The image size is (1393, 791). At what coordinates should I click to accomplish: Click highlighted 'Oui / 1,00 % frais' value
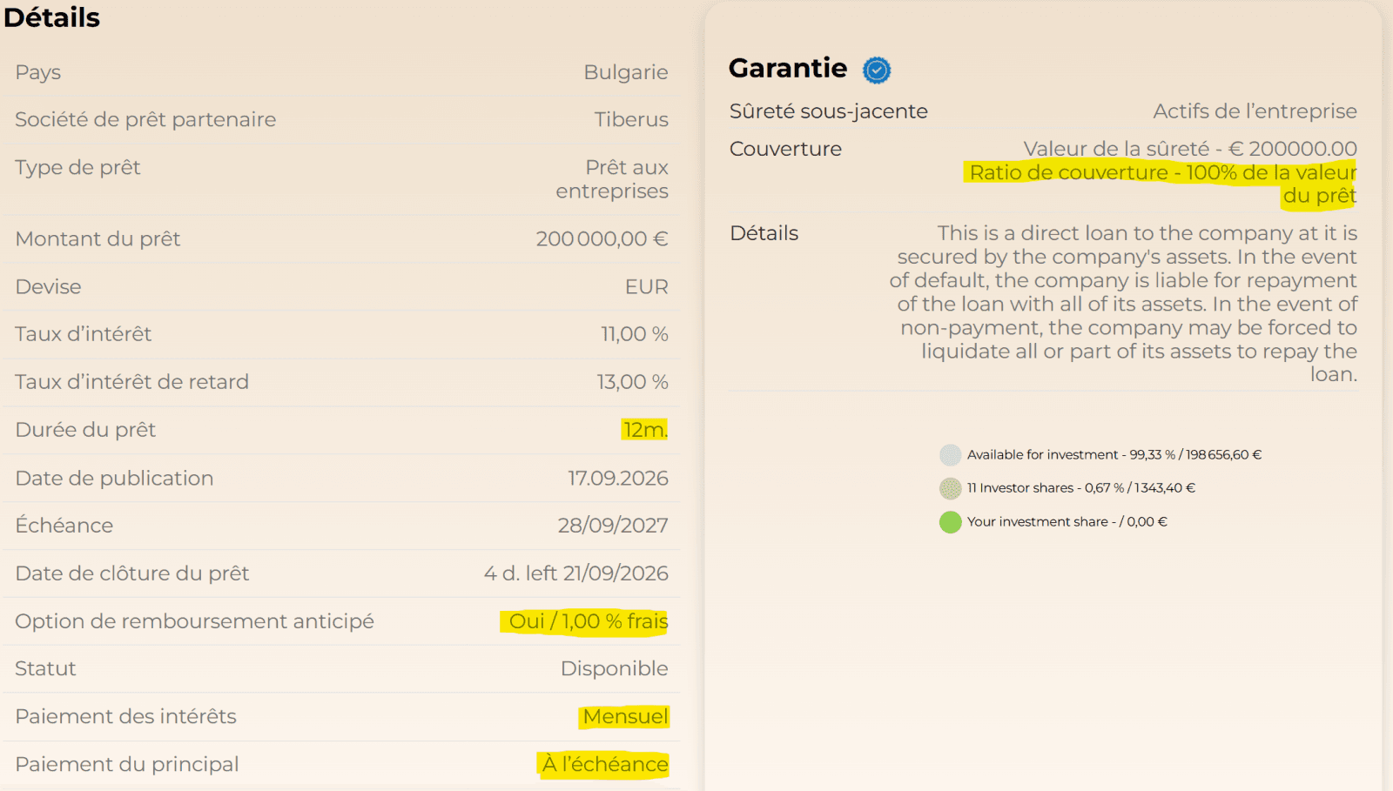tap(588, 621)
